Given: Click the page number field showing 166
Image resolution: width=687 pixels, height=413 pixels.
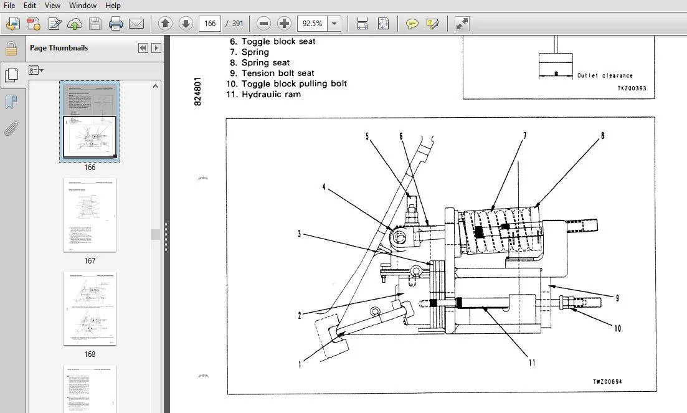Looking at the screenshot, I should 210,23.
